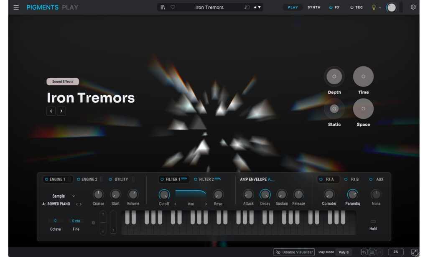
Task: Click Disable Visualizer button
Action: [294, 252]
